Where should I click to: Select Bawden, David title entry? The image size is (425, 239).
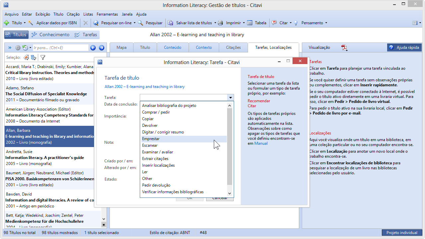pos(53,200)
